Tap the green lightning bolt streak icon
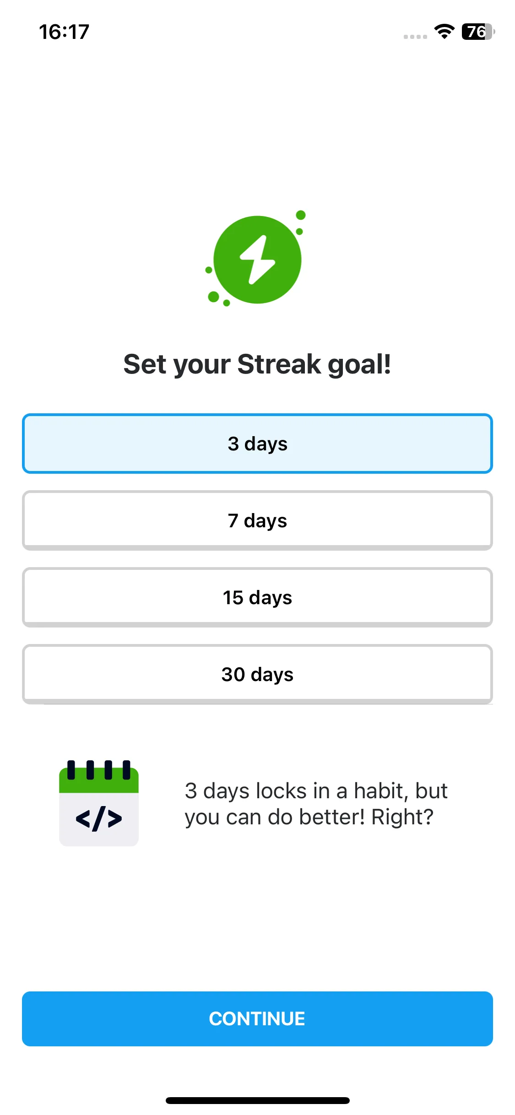The width and height of the screenshot is (515, 1115). pyautogui.click(x=257, y=260)
